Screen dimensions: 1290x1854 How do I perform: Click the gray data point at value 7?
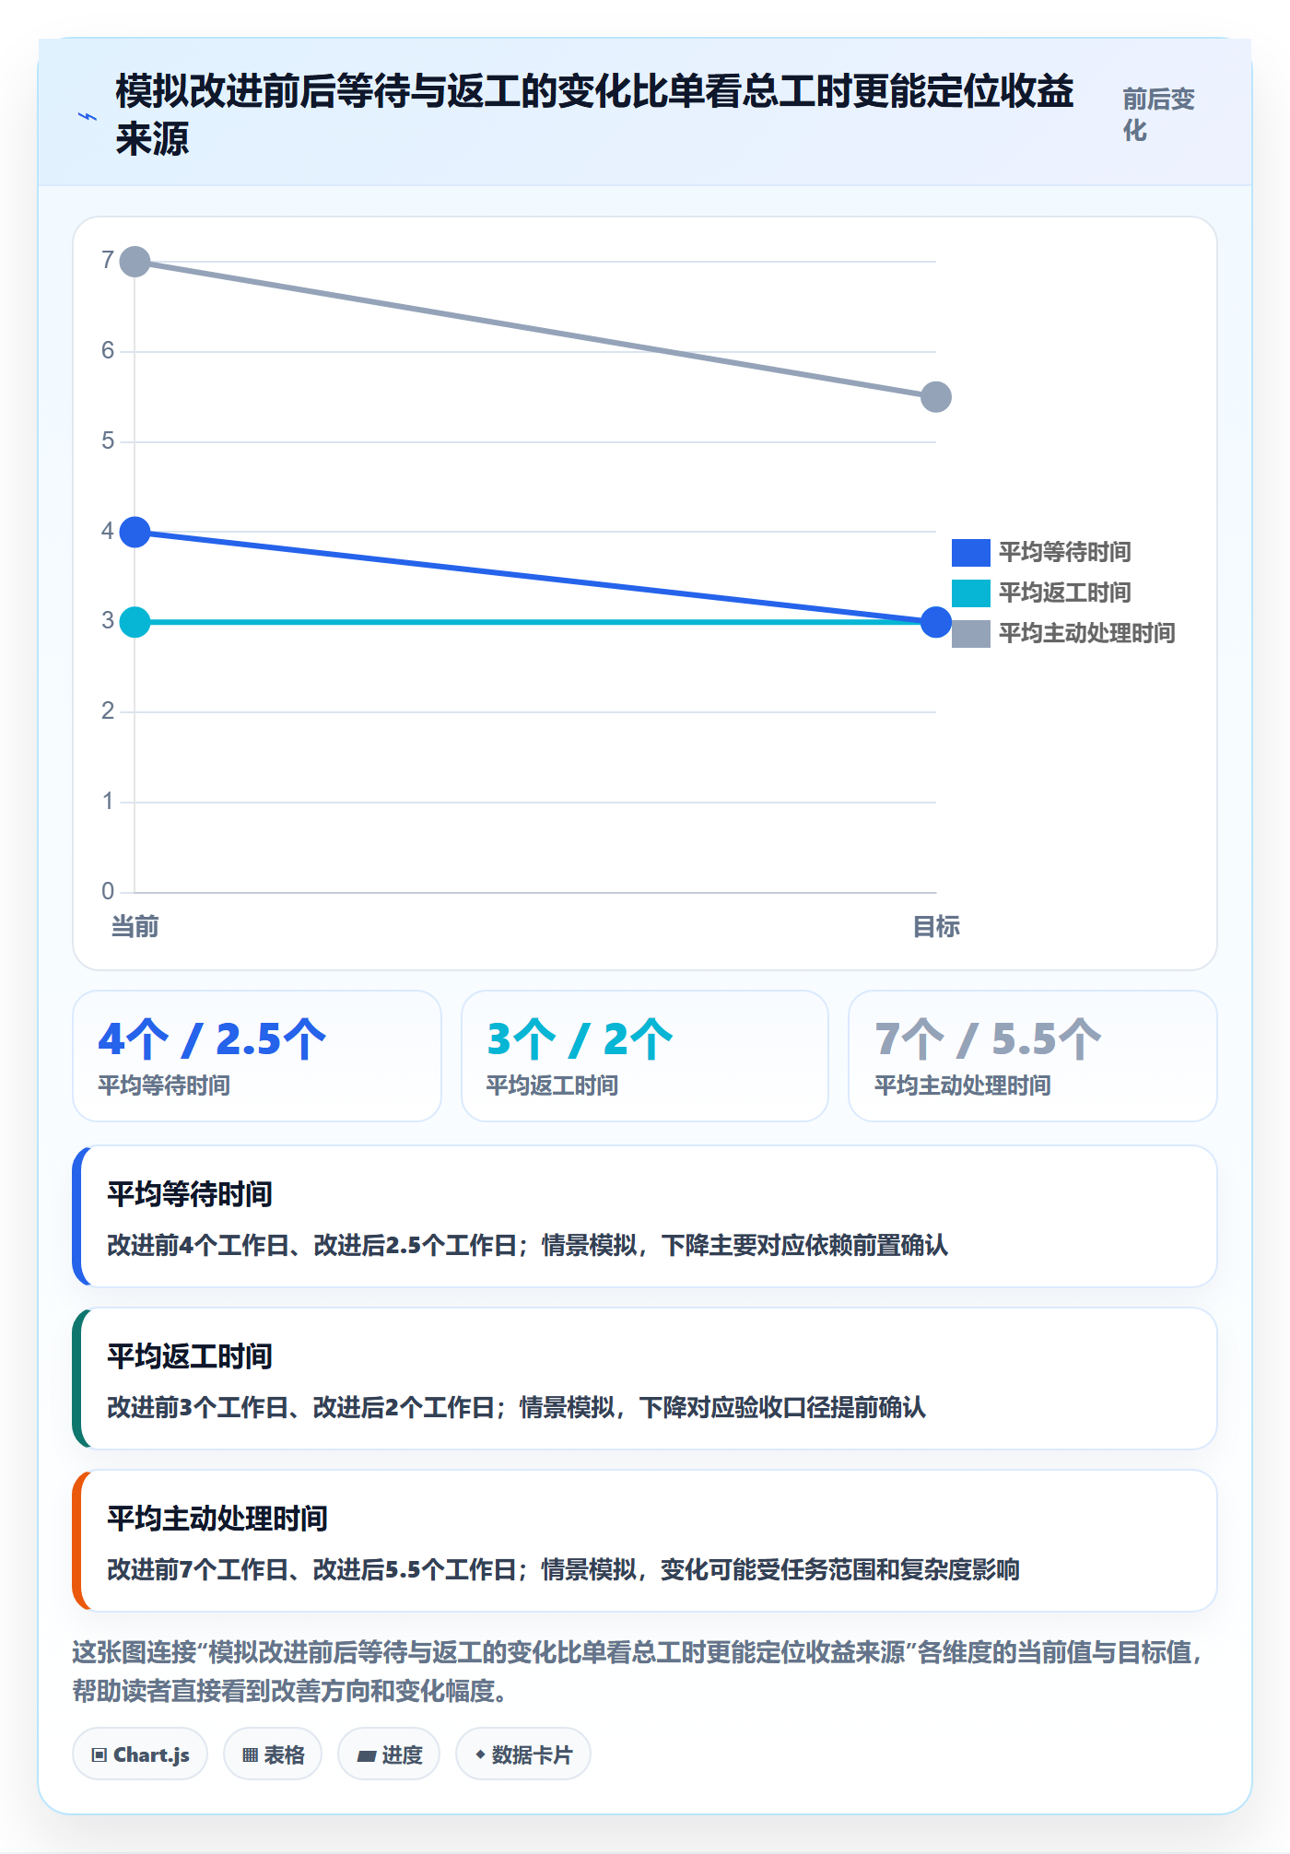(x=135, y=262)
